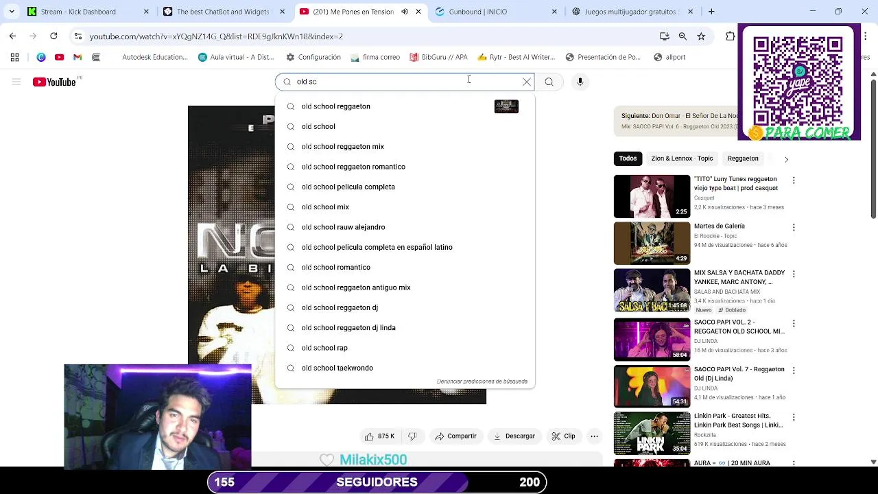Select suggestion old school pelicula completa
The height and width of the screenshot is (494, 878).
405,187
